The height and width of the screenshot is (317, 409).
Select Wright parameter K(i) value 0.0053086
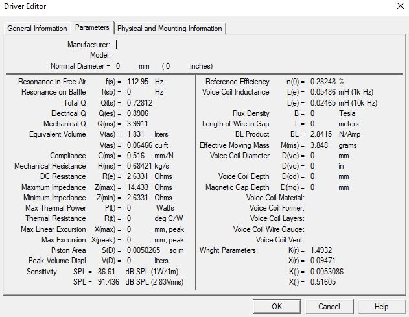[327, 272]
